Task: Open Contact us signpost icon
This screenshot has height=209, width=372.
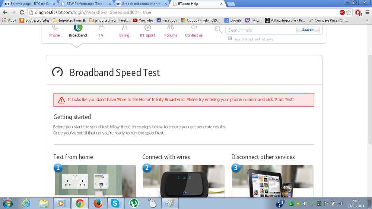Action: point(194,28)
